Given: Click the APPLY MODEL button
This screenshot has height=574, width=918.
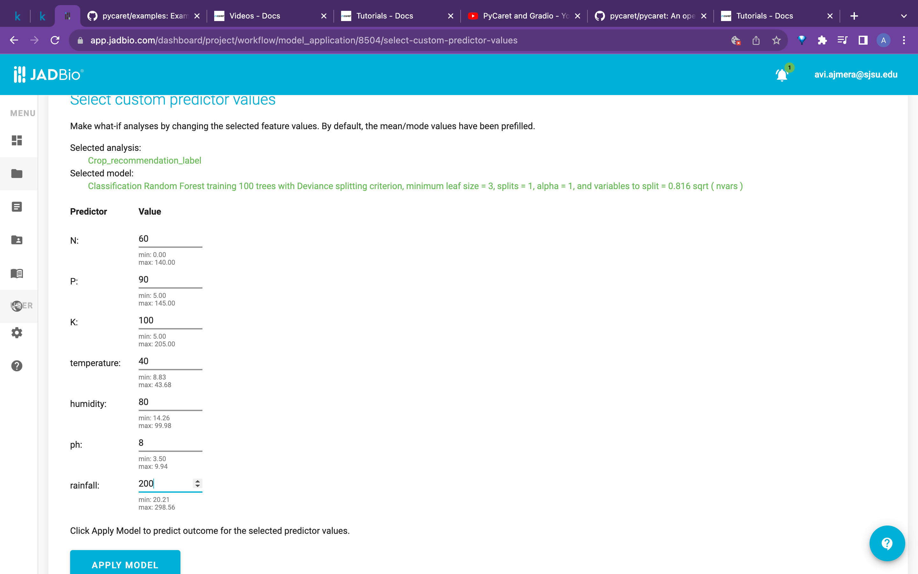Looking at the screenshot, I should (x=125, y=565).
